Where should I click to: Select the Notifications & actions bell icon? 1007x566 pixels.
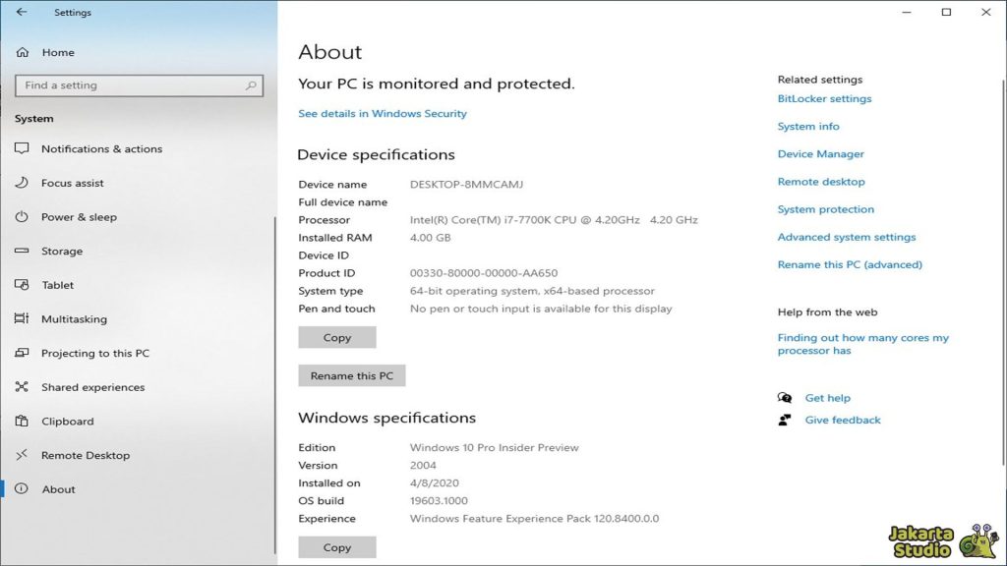pyautogui.click(x=22, y=148)
